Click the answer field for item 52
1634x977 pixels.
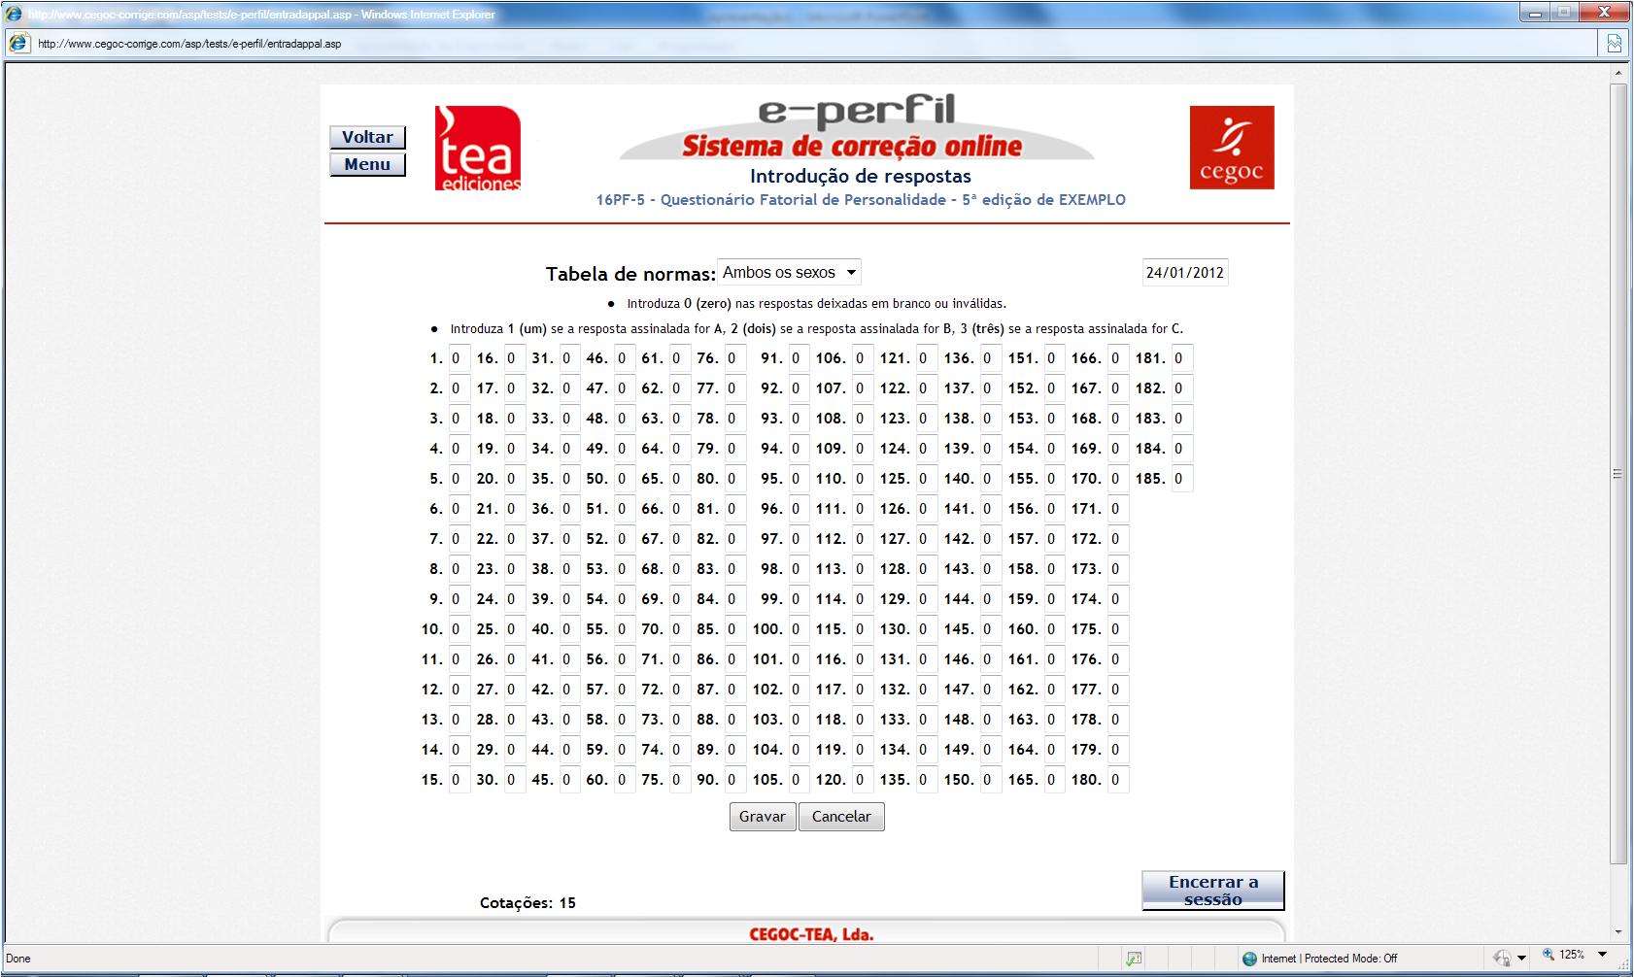626,539
